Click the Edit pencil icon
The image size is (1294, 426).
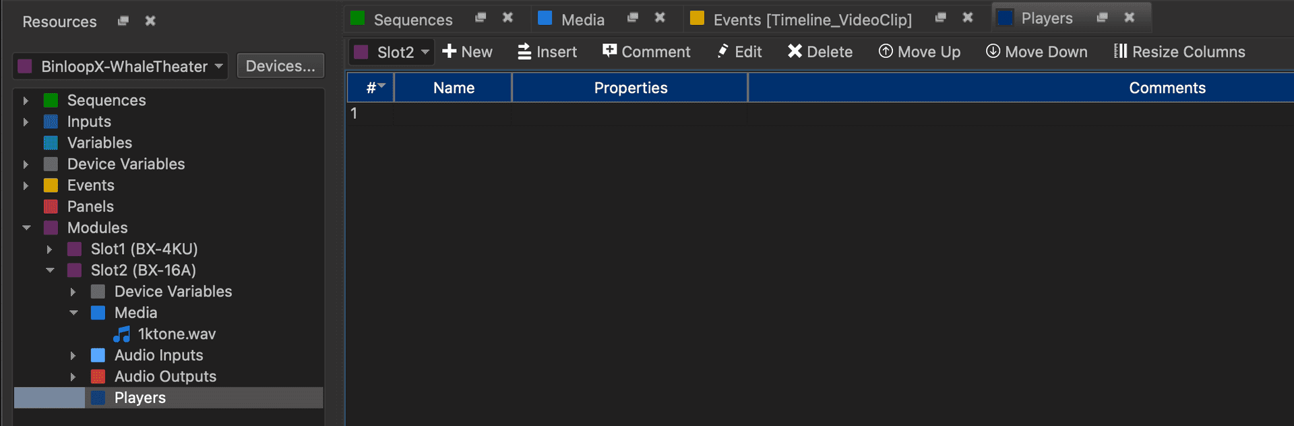[723, 51]
